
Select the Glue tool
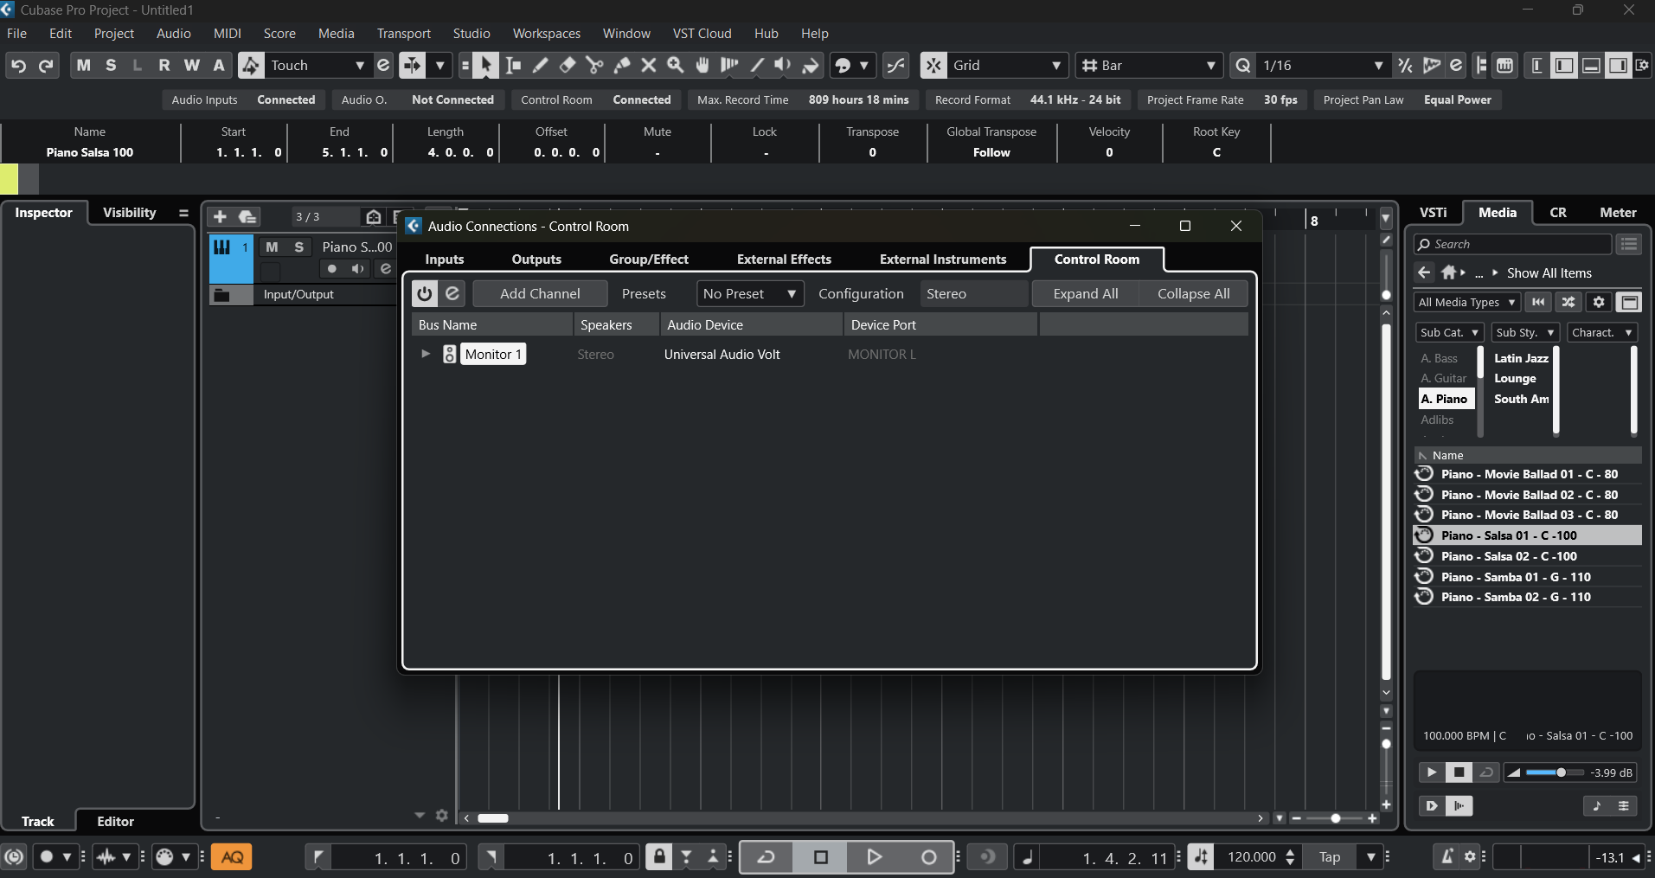point(621,66)
